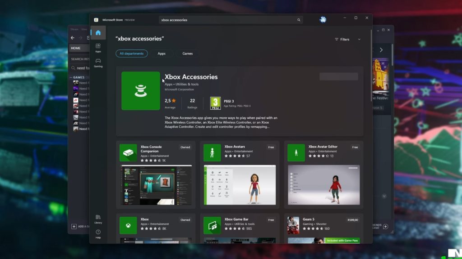
Task: Open the user profile avatar
Action: click(323, 20)
